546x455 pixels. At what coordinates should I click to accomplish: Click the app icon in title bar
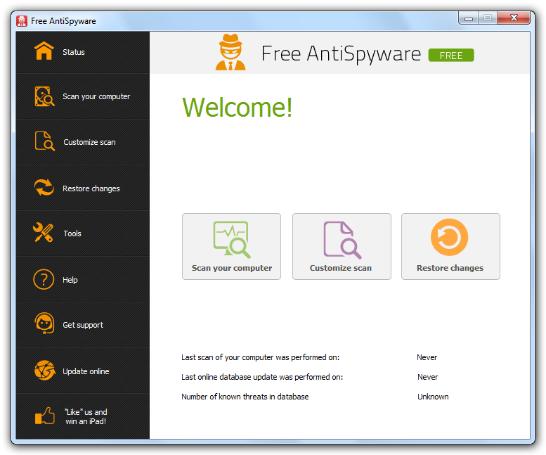click(22, 21)
